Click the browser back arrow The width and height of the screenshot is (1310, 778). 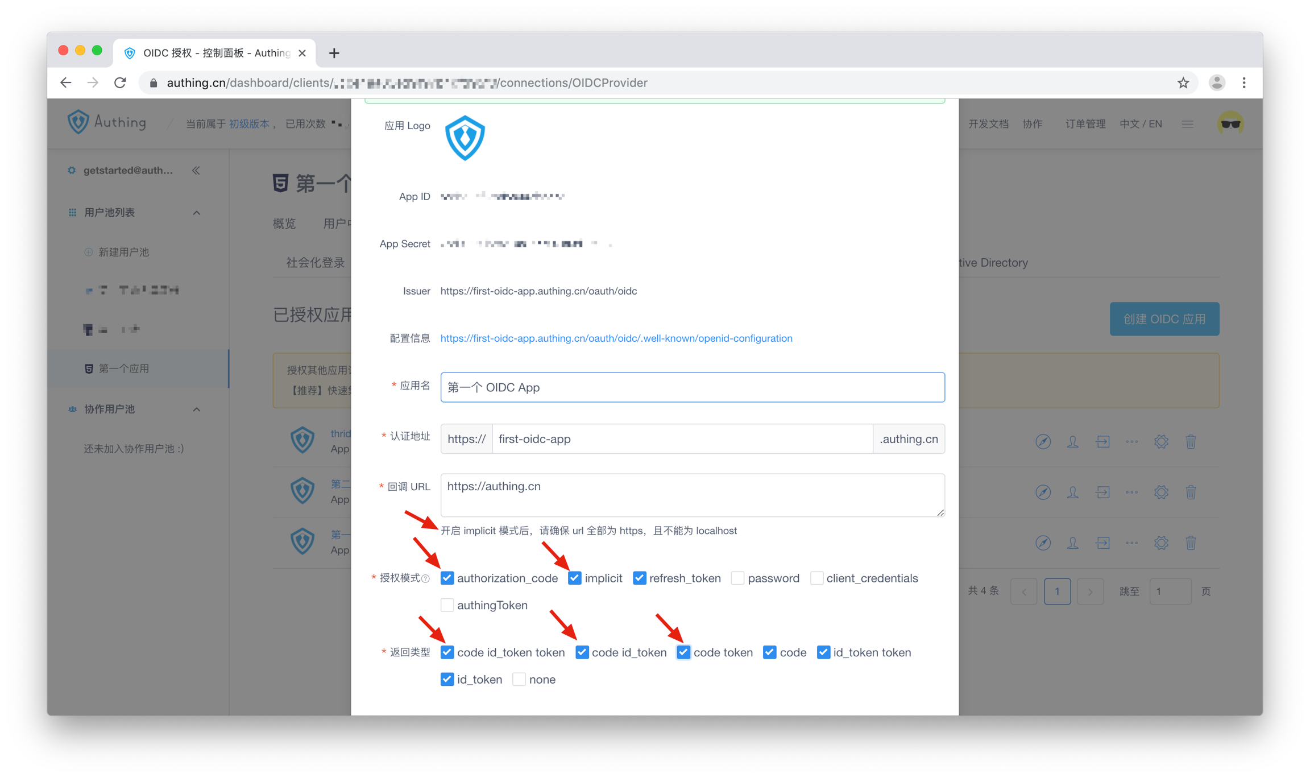[x=66, y=83]
